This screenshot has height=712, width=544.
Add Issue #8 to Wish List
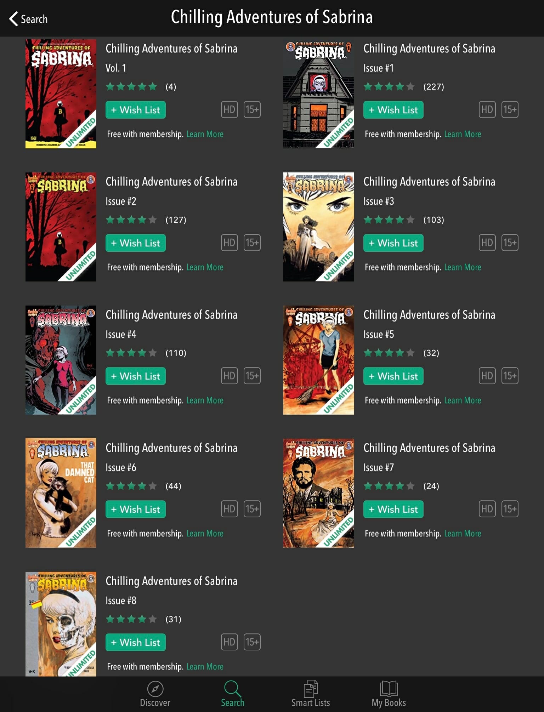pyautogui.click(x=136, y=642)
